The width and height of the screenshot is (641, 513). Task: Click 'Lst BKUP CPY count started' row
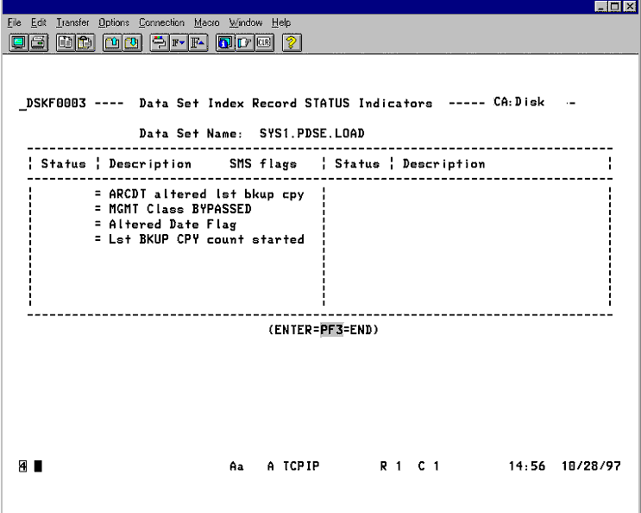tap(206, 239)
